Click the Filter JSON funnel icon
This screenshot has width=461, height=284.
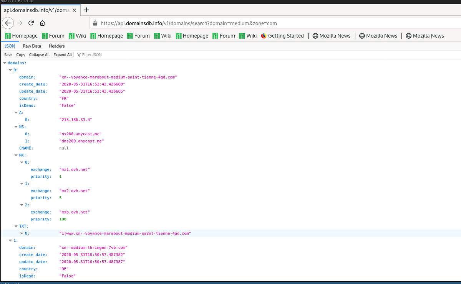click(79, 54)
